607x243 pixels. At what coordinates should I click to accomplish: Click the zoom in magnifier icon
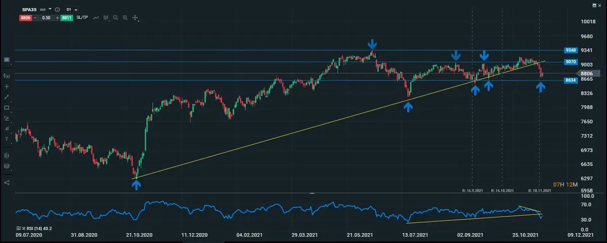click(x=125, y=18)
